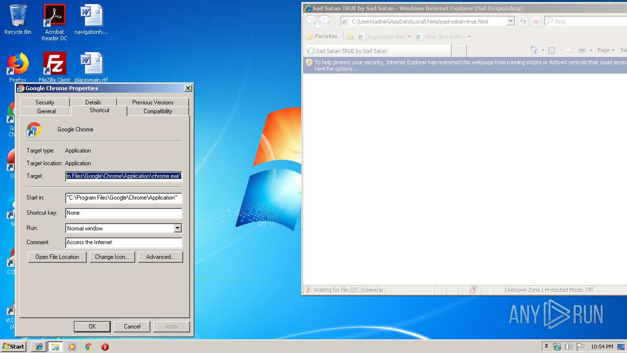This screenshot has width=627, height=353.
Task: Open the network status tray icon
Action: [x=557, y=347]
